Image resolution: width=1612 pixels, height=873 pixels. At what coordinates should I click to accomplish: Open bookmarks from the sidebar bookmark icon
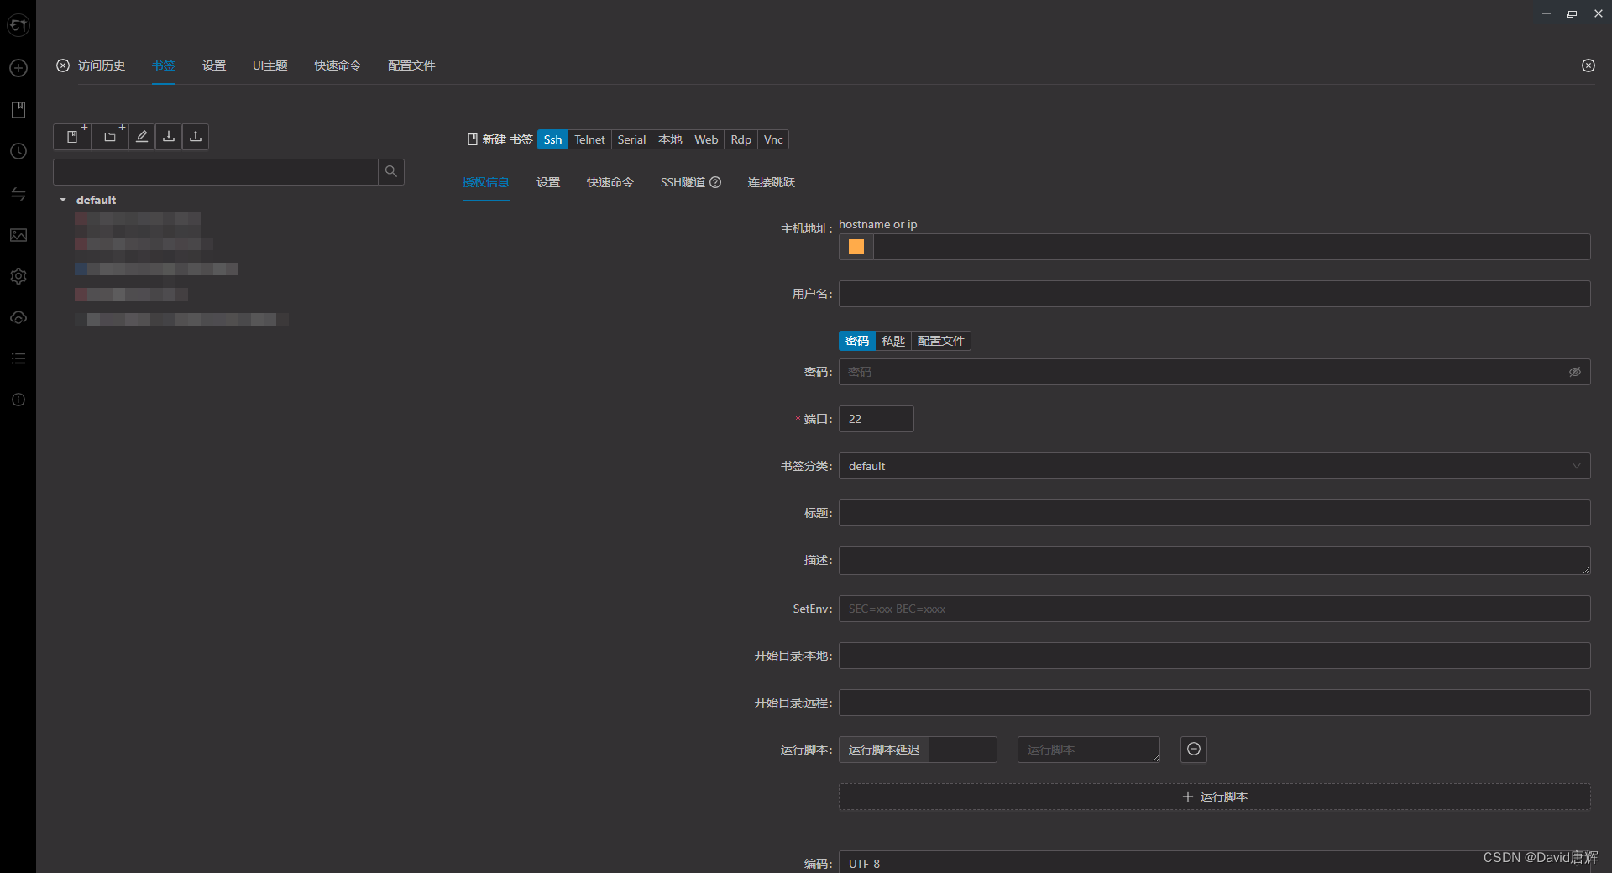(18, 110)
